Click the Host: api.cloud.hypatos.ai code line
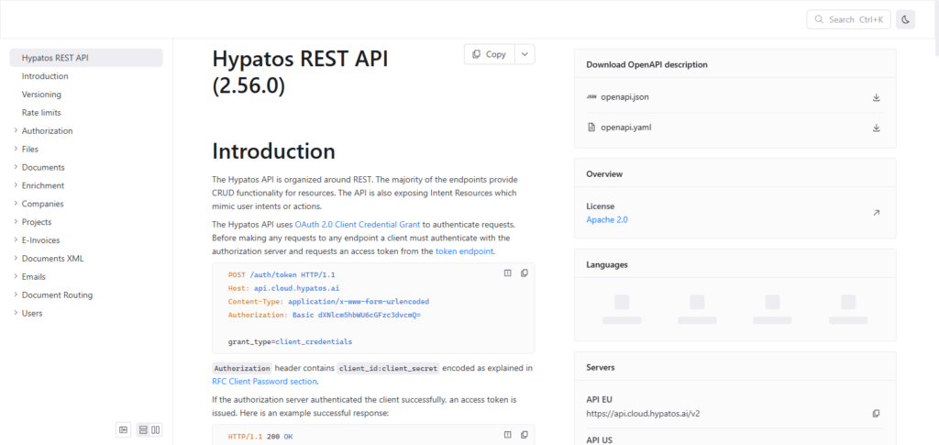The image size is (939, 445). tap(284, 288)
